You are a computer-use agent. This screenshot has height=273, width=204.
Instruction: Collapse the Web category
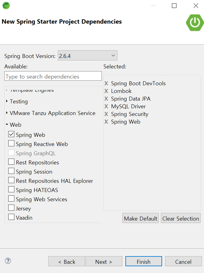(x=7, y=125)
